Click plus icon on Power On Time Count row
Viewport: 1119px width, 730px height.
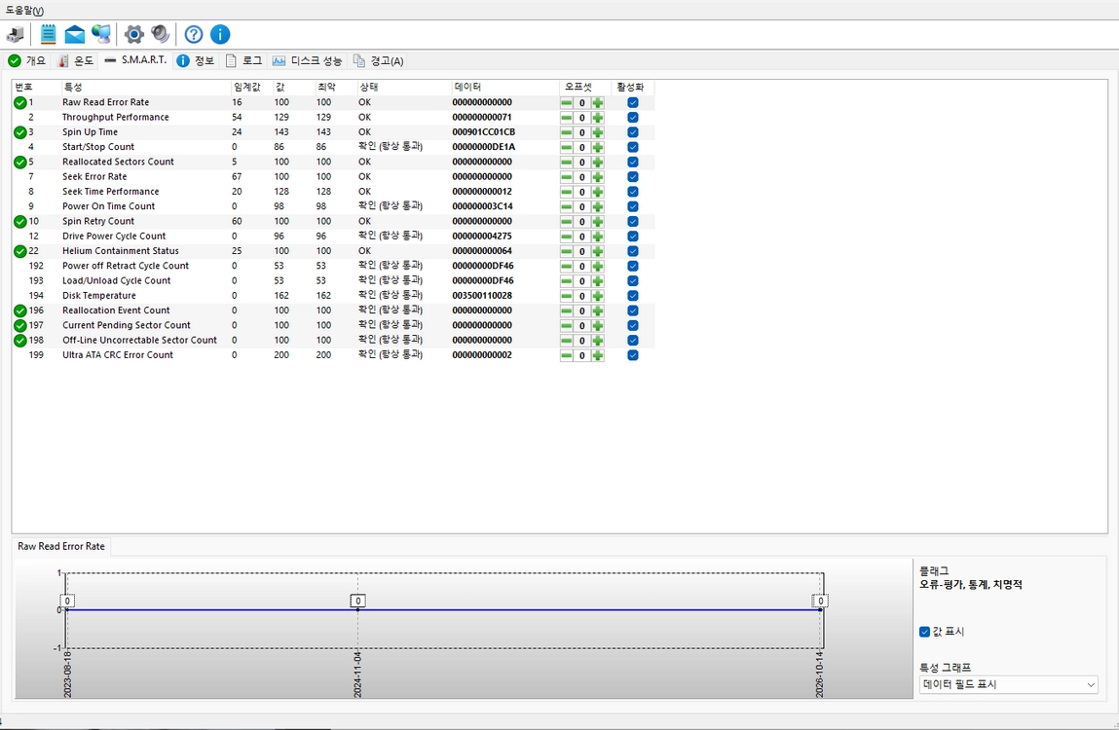(x=598, y=207)
